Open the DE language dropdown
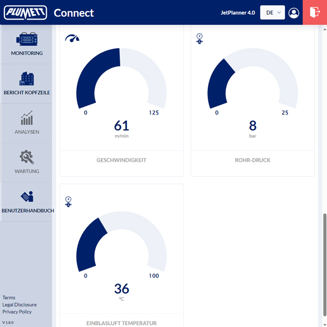 pyautogui.click(x=272, y=13)
